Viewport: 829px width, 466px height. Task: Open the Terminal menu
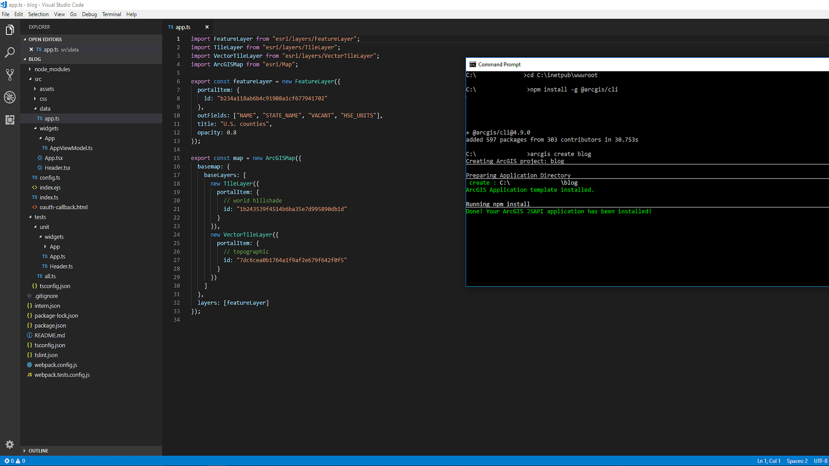coord(111,14)
